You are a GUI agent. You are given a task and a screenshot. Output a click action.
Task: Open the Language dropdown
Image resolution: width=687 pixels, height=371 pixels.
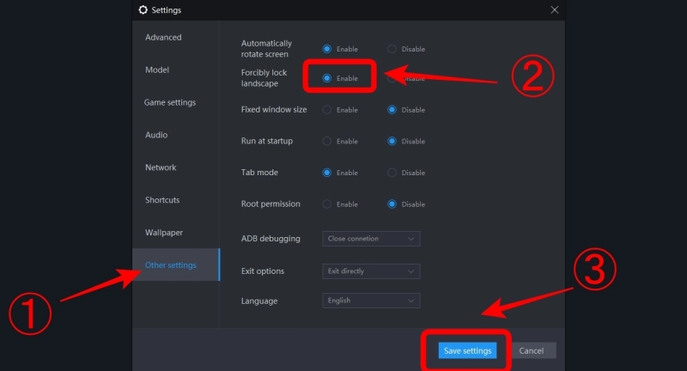click(x=371, y=301)
